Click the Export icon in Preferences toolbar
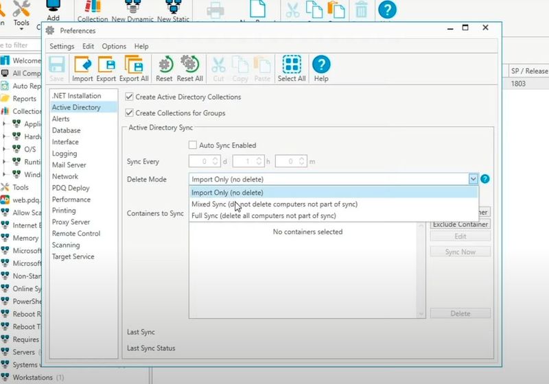Image resolution: width=549 pixels, height=384 pixels. pos(106,65)
